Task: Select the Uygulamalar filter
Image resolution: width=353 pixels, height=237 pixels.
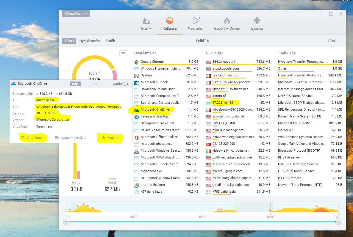Action: pyautogui.click(x=90, y=41)
